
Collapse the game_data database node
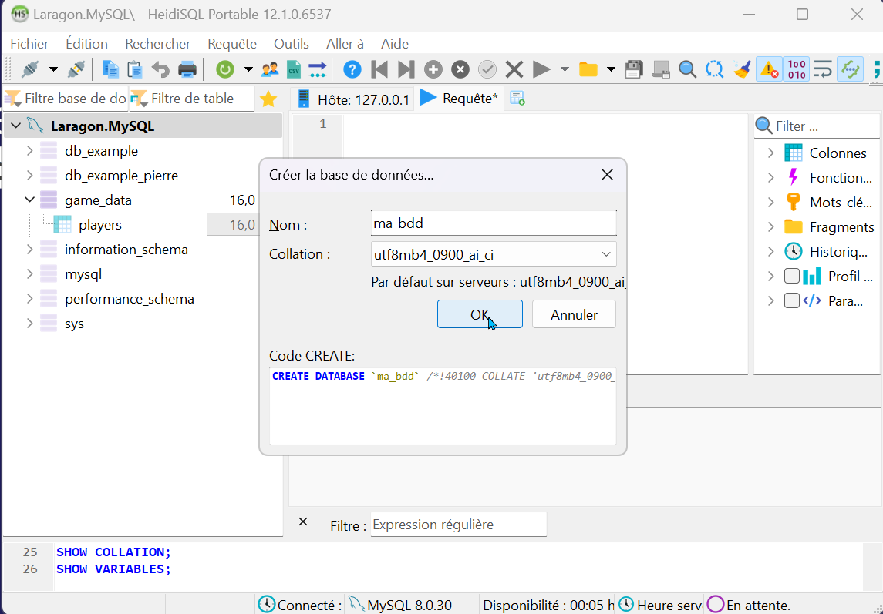[30, 200]
